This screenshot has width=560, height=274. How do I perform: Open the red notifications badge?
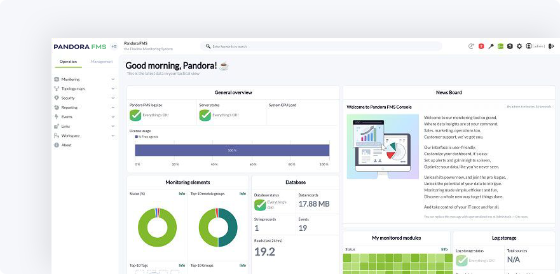[481, 46]
